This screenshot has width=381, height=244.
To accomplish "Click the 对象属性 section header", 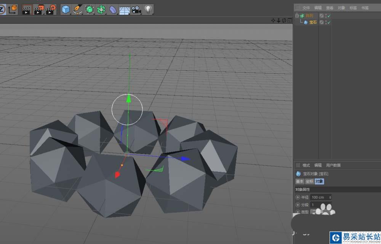I will tap(338, 189).
